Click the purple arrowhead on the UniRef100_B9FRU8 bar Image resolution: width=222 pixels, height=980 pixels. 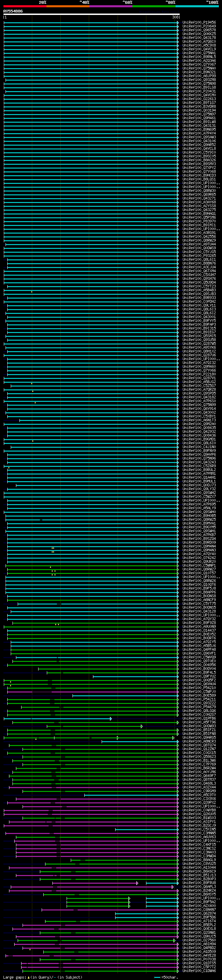click(x=137, y=883)
